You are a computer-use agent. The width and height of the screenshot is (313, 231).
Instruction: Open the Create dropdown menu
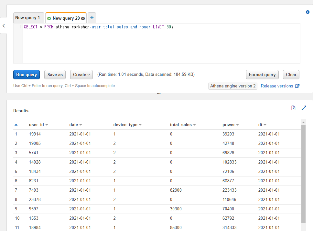coord(81,75)
